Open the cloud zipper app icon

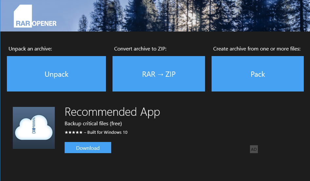pos(34,128)
